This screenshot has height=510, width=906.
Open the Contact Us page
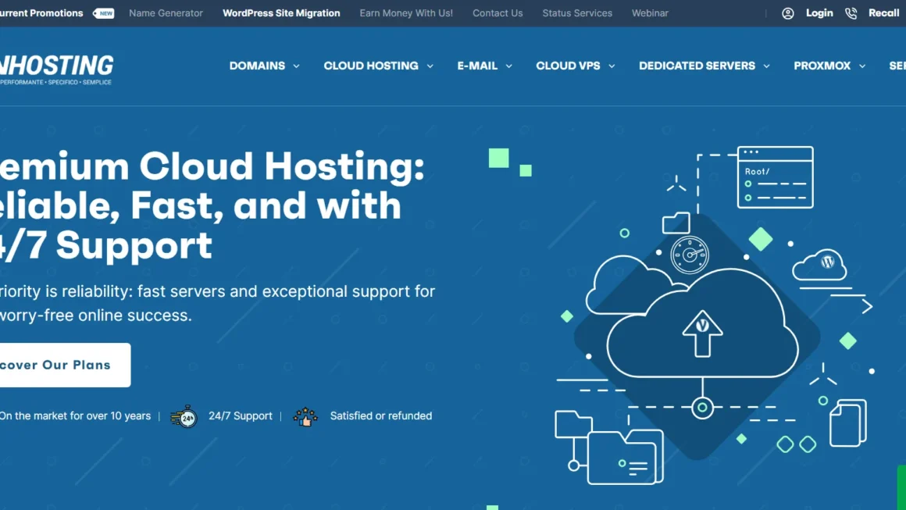[x=498, y=13]
